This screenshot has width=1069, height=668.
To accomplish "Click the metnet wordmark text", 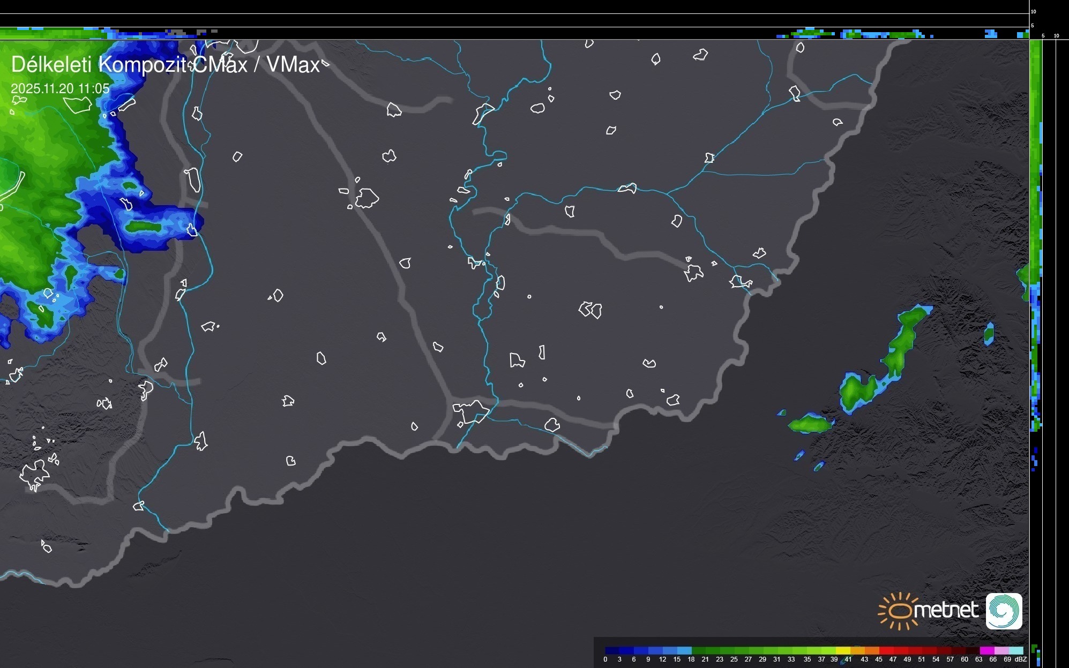I will pyautogui.click(x=946, y=610).
